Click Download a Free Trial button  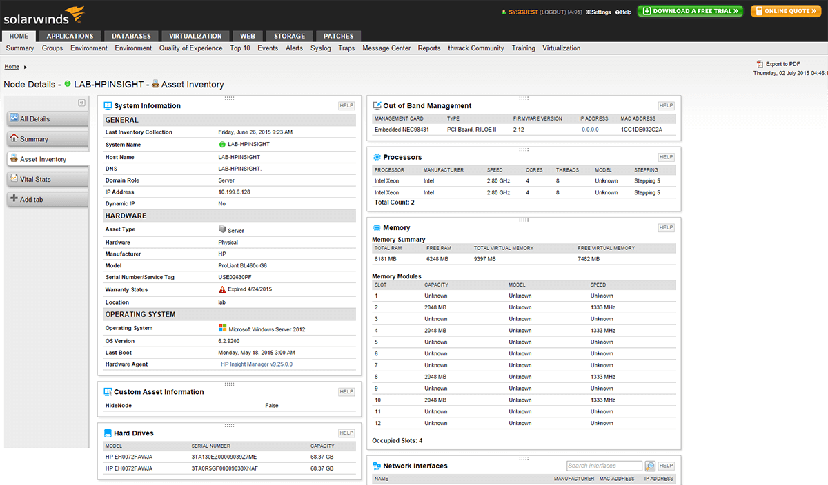[689, 11]
